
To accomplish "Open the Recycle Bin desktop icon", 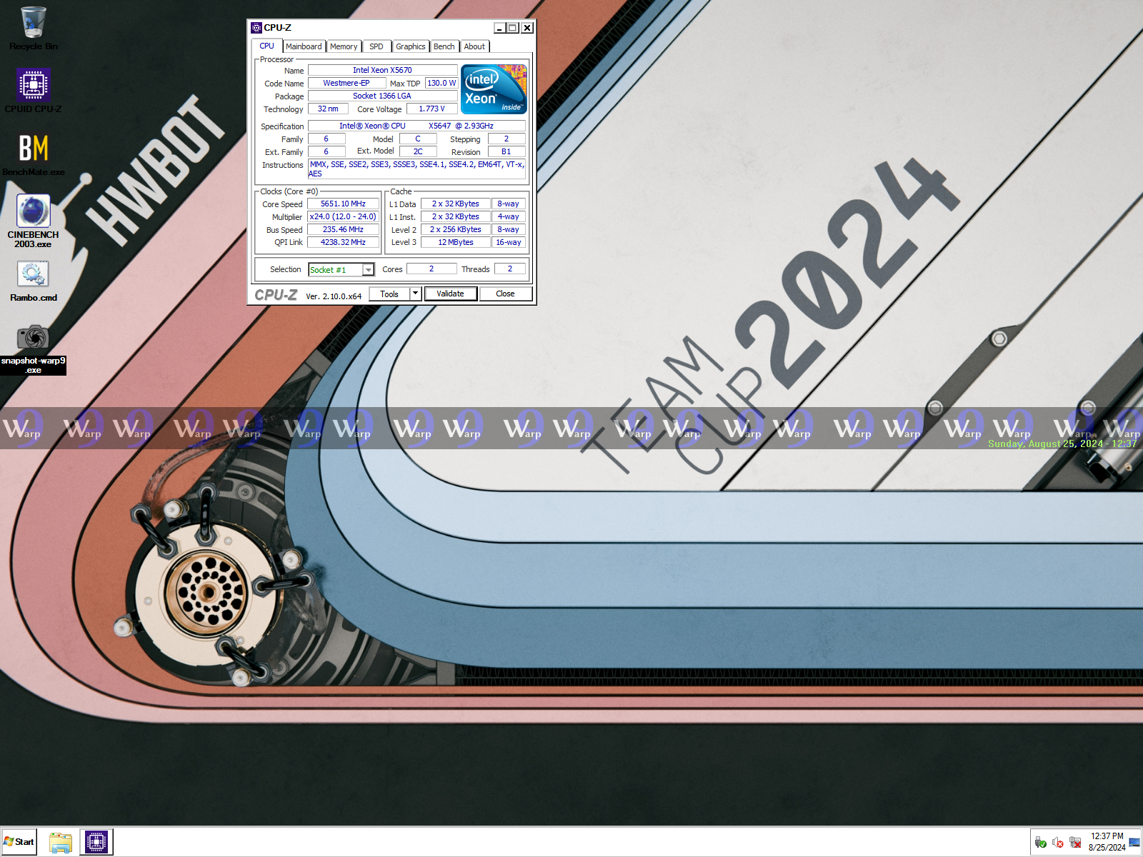I will [x=33, y=29].
